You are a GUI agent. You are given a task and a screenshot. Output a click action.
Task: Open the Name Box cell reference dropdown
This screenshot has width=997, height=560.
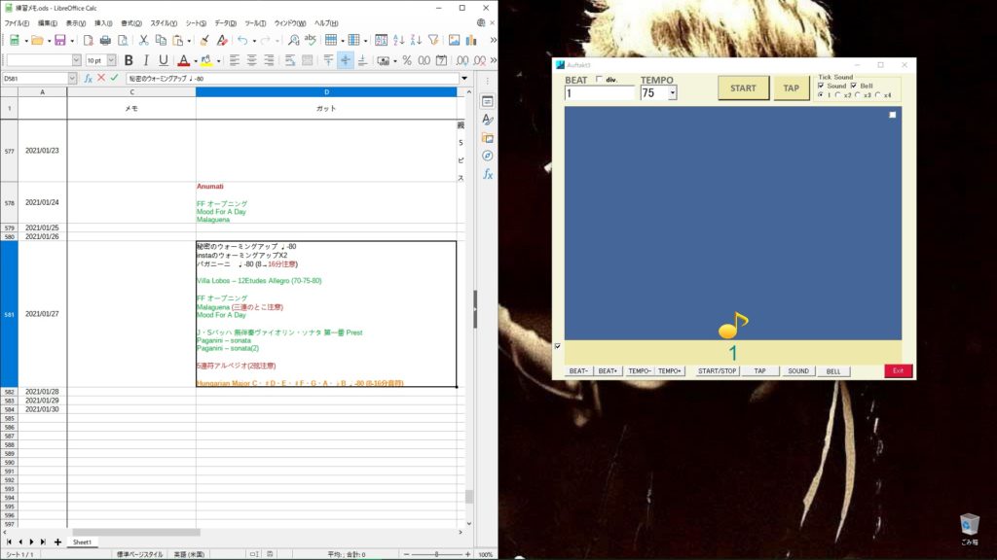coord(72,78)
